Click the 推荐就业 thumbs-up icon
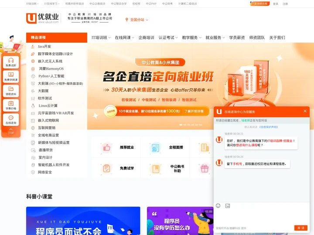The height and width of the screenshot is (235, 314). tap(106, 148)
